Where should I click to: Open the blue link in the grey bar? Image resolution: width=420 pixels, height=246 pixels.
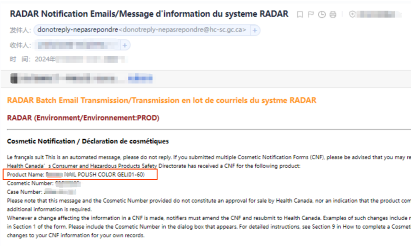pos(140,79)
